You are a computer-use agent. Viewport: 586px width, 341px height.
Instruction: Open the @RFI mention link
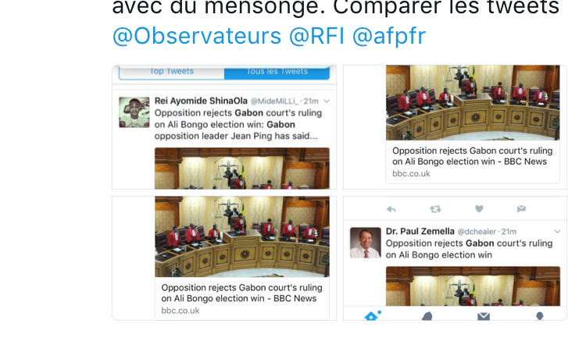[316, 36]
